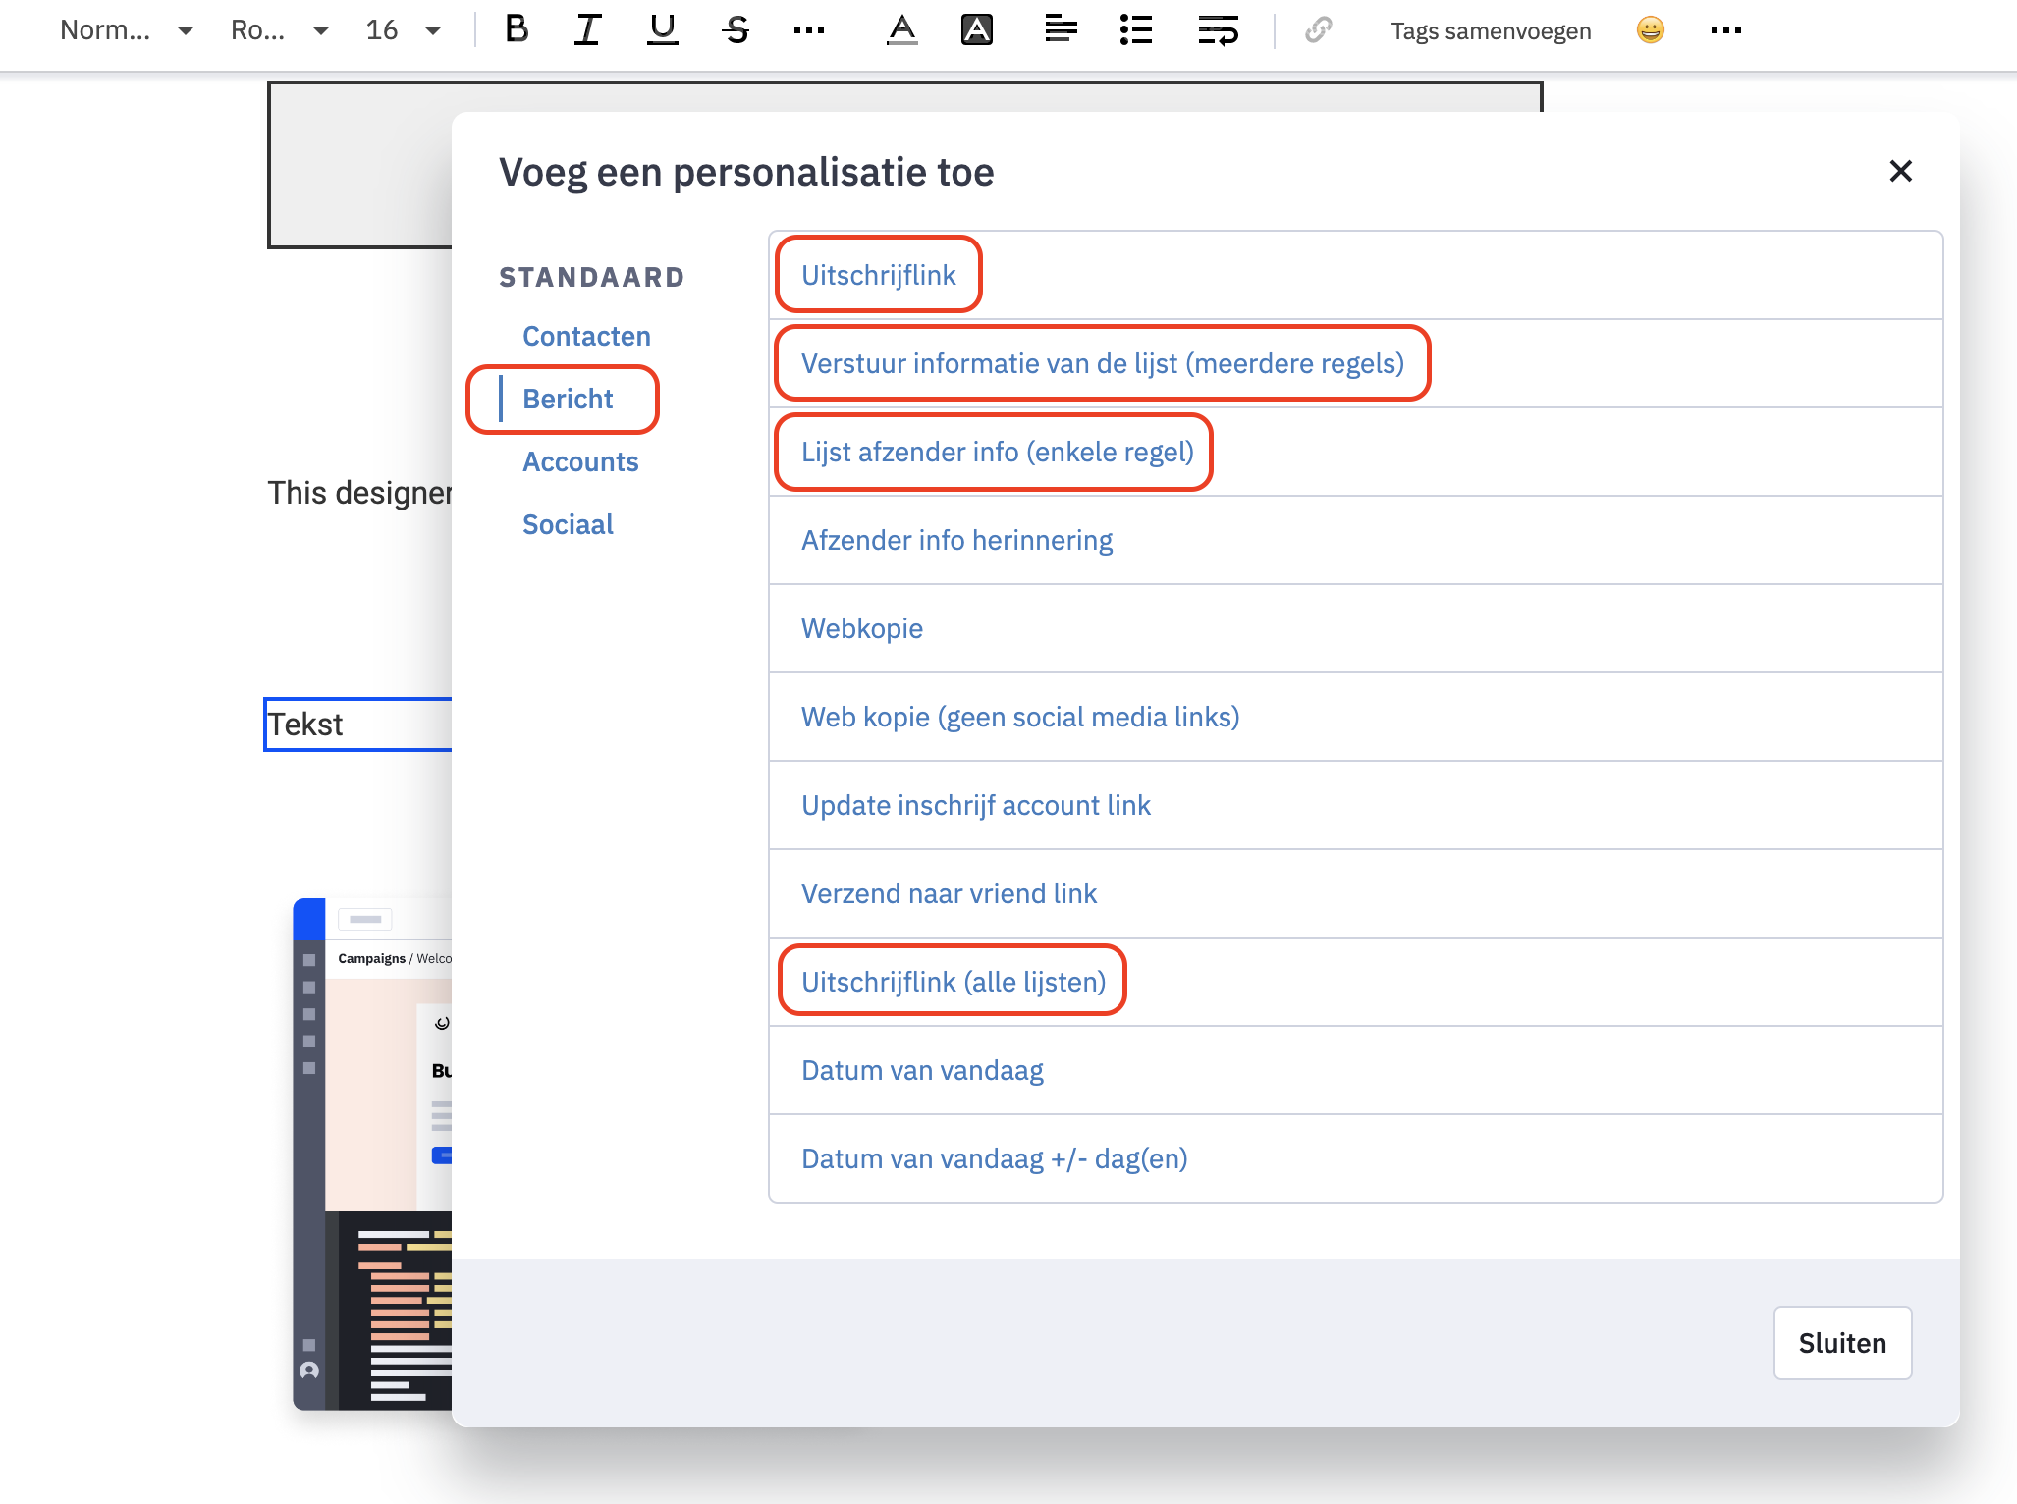Select the empty gray block at top of the email
This screenshot has width=2017, height=1504.
(x=359, y=165)
